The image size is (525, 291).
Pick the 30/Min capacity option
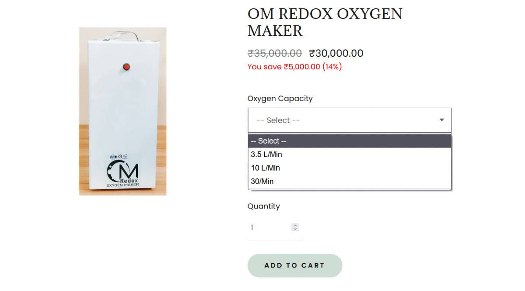point(262,181)
